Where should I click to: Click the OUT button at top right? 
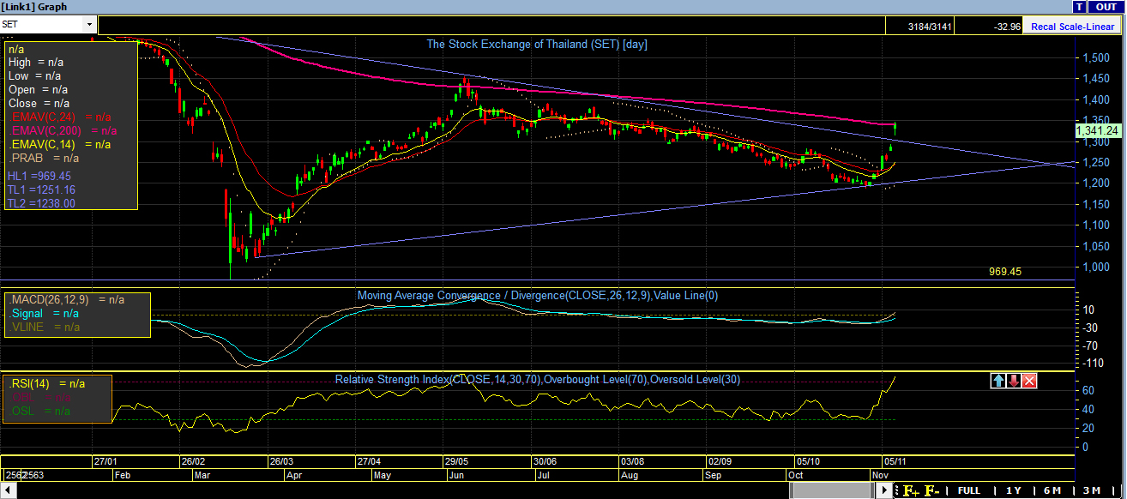pyautogui.click(x=1106, y=7)
